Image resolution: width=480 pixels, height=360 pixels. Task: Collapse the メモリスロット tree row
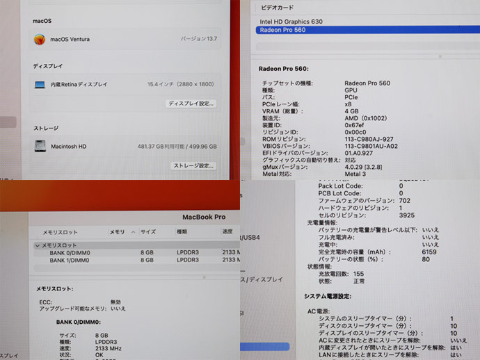click(38, 245)
